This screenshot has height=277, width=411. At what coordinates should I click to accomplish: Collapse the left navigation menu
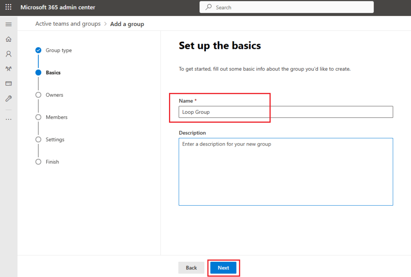click(8, 24)
